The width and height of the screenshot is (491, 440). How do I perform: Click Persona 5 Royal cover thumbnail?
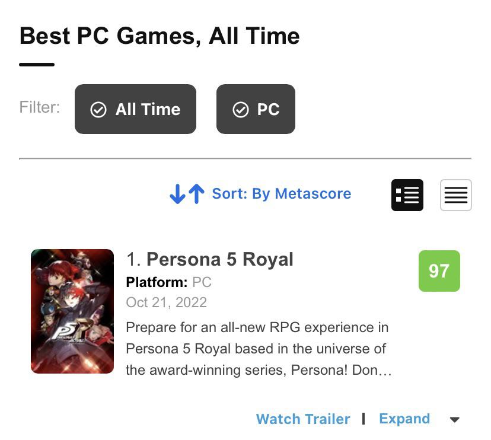(x=72, y=311)
